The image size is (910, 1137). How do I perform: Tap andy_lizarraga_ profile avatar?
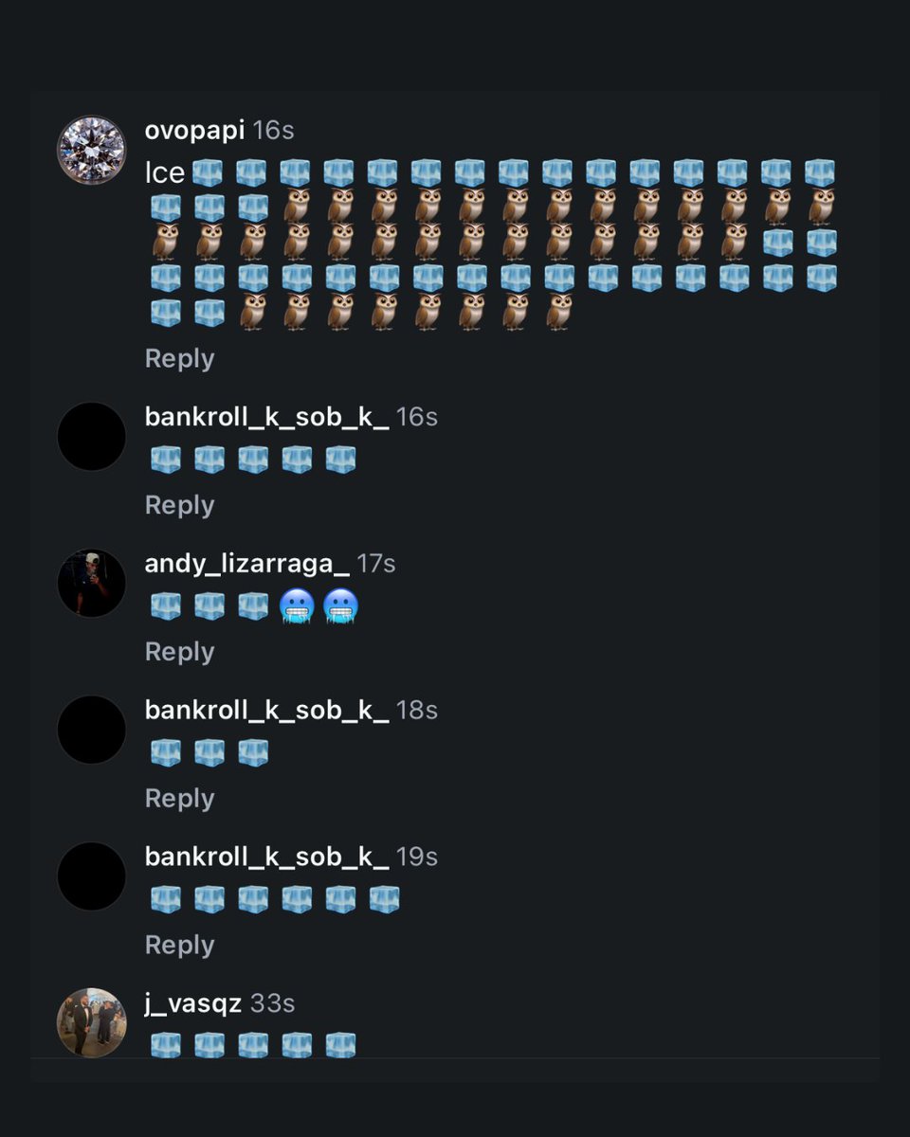pyautogui.click(x=92, y=584)
